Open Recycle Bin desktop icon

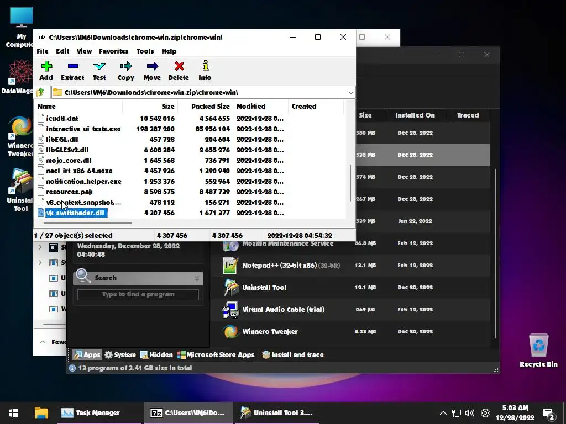538,351
